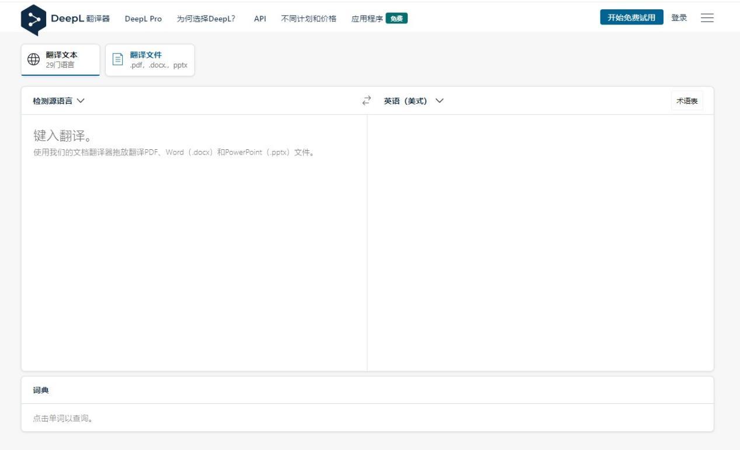Click the DeepL logo icon

[x=33, y=19]
